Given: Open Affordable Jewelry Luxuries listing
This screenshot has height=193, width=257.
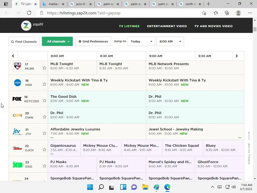Looking at the screenshot, I should (97, 132).
